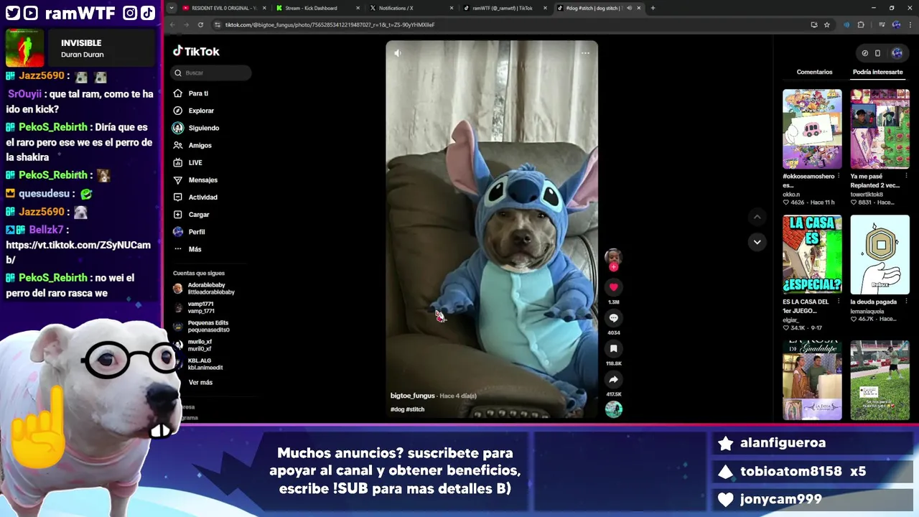Click the vt.tiktok.com chat link

78,252
